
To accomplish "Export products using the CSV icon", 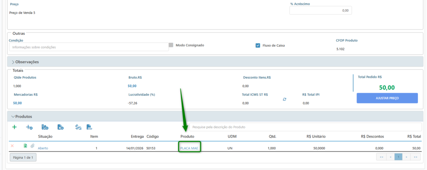I will (89, 127).
